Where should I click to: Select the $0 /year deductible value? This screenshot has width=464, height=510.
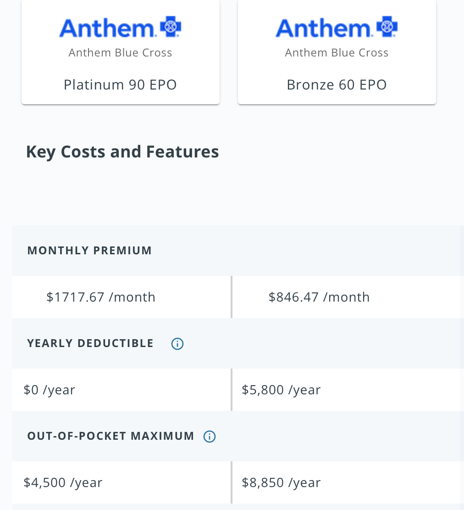click(50, 390)
